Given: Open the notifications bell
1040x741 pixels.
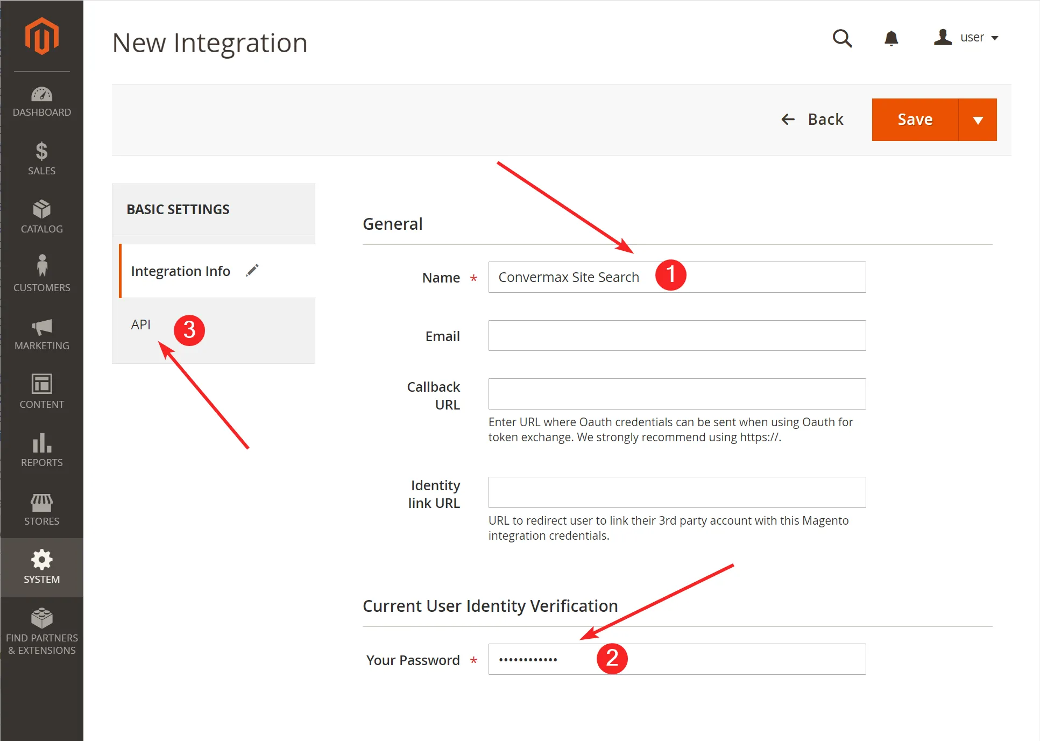Looking at the screenshot, I should (x=891, y=38).
